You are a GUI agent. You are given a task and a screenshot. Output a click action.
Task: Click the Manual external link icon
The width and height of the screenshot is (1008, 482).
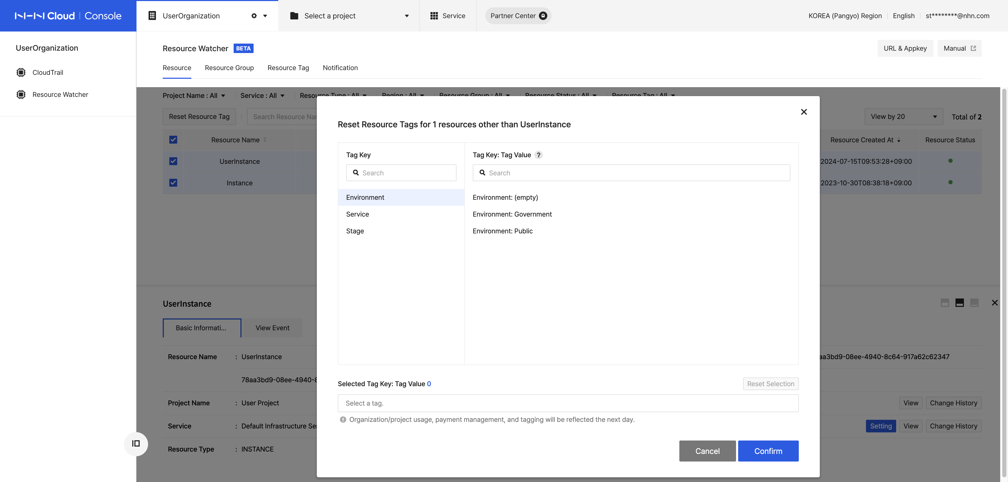tap(973, 48)
